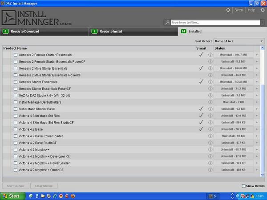
Task: Tick Victoria 4.2 Base StudioCF checkbox
Action: pyautogui.click(x=16, y=143)
